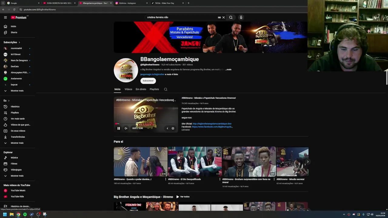
Task: Expand the channel description with ...mais
Action: tap(228, 70)
